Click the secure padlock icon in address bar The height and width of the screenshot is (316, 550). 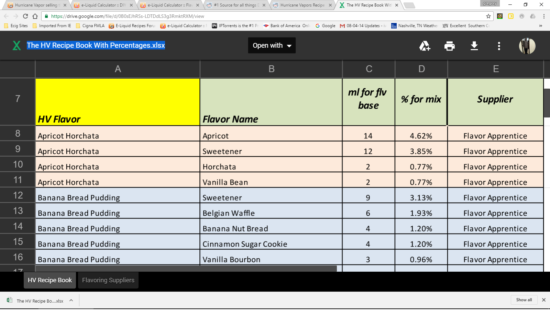click(x=46, y=16)
